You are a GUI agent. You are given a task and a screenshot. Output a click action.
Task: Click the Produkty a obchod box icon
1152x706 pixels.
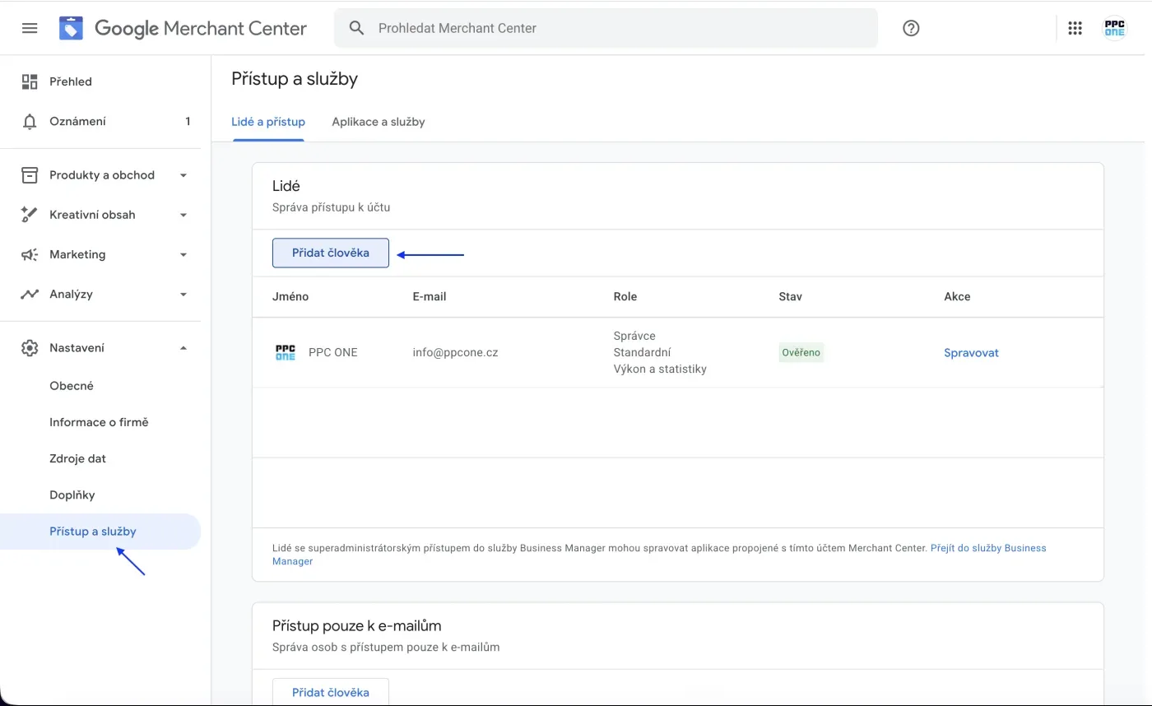tap(30, 175)
